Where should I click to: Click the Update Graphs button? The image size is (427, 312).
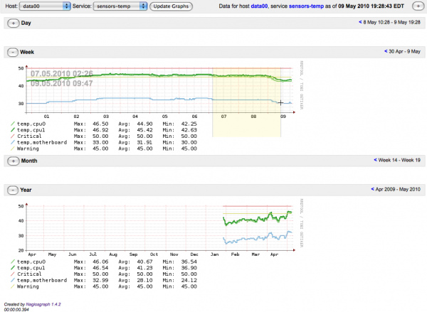172,6
